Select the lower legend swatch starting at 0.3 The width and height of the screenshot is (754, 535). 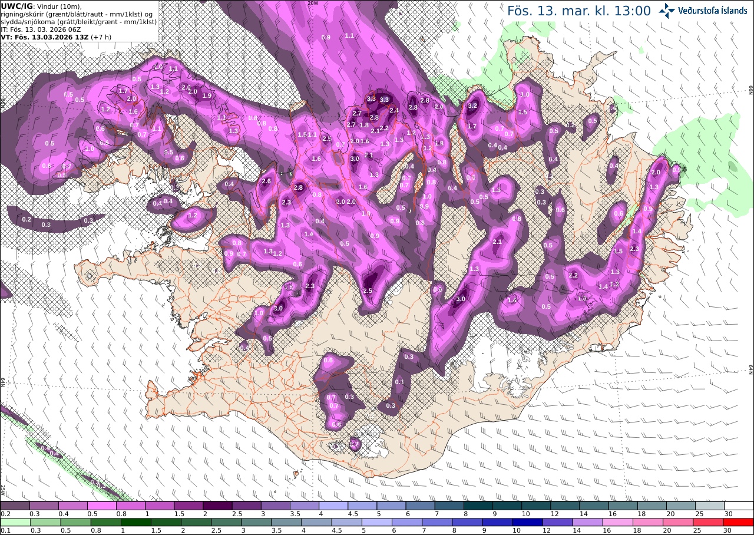pyautogui.click(x=46, y=522)
